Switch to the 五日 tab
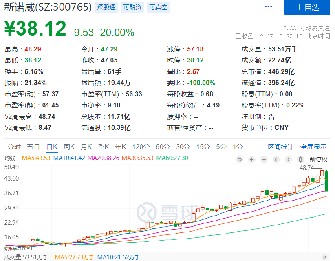Image resolution: width=335 pixels, height=261 pixels. point(33,147)
